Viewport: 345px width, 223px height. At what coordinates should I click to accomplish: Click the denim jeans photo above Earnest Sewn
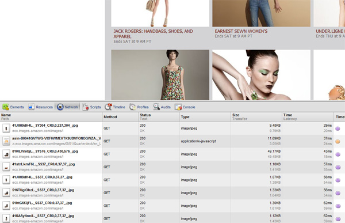(262, 13)
